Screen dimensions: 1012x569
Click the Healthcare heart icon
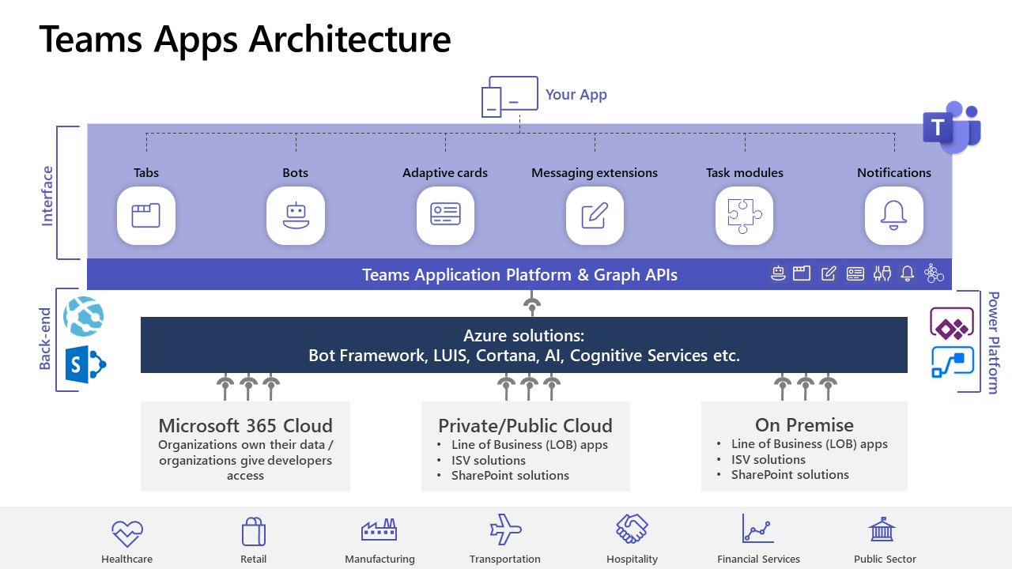pyautogui.click(x=126, y=533)
